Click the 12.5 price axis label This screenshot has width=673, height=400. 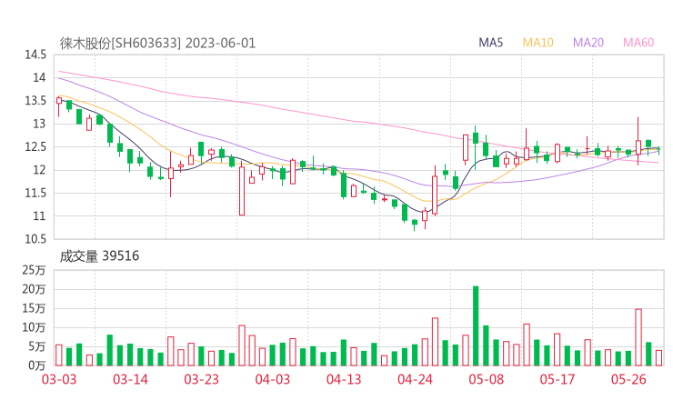35,147
